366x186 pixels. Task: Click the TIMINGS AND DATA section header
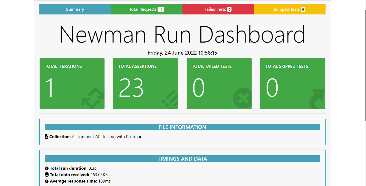click(x=182, y=158)
